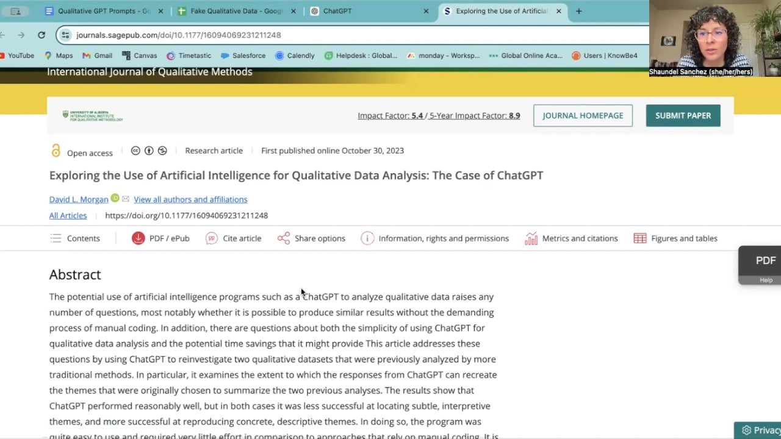Click the ORCID icon beside David L. Morgan

coord(114,199)
